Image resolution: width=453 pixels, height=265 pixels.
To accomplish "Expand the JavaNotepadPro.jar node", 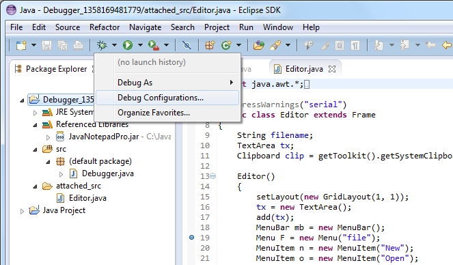I will pyautogui.click(x=48, y=137).
